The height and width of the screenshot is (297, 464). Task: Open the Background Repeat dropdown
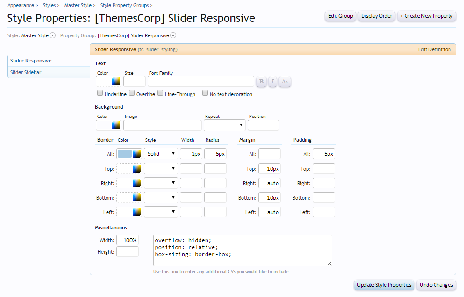[225, 125]
